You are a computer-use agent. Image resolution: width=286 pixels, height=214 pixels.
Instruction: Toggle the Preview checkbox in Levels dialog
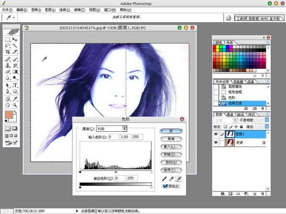[x=165, y=186]
